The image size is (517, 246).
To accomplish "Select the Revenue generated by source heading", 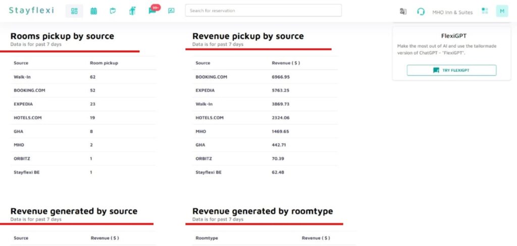I will (74, 211).
